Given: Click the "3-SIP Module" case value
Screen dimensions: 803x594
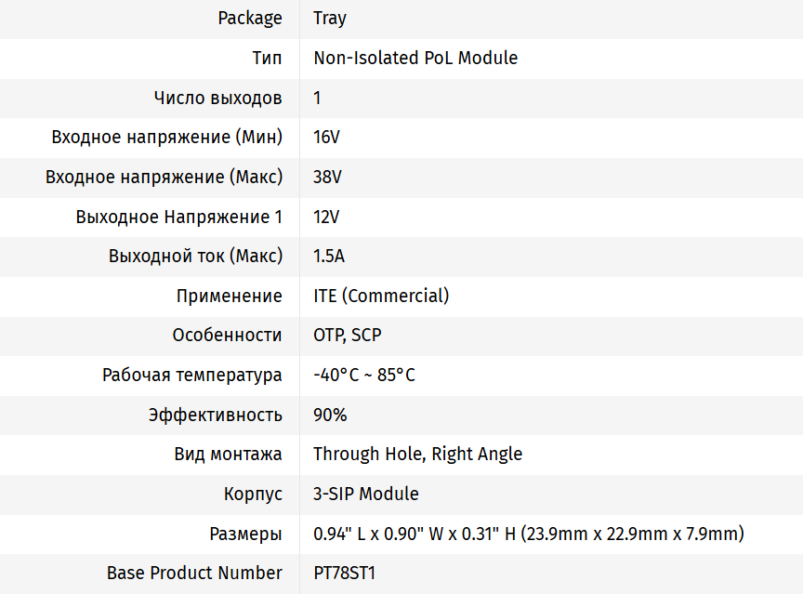Looking at the screenshot, I should (x=366, y=494).
